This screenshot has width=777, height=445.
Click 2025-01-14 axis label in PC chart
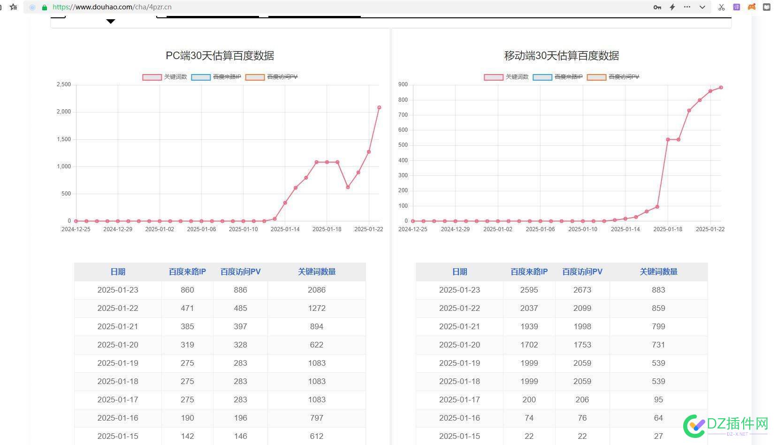tap(285, 229)
